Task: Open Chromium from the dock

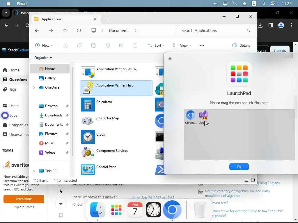Action: tap(172, 210)
